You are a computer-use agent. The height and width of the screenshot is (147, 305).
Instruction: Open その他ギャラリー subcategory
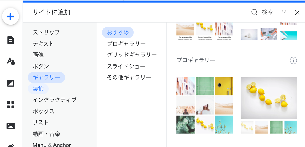(129, 77)
